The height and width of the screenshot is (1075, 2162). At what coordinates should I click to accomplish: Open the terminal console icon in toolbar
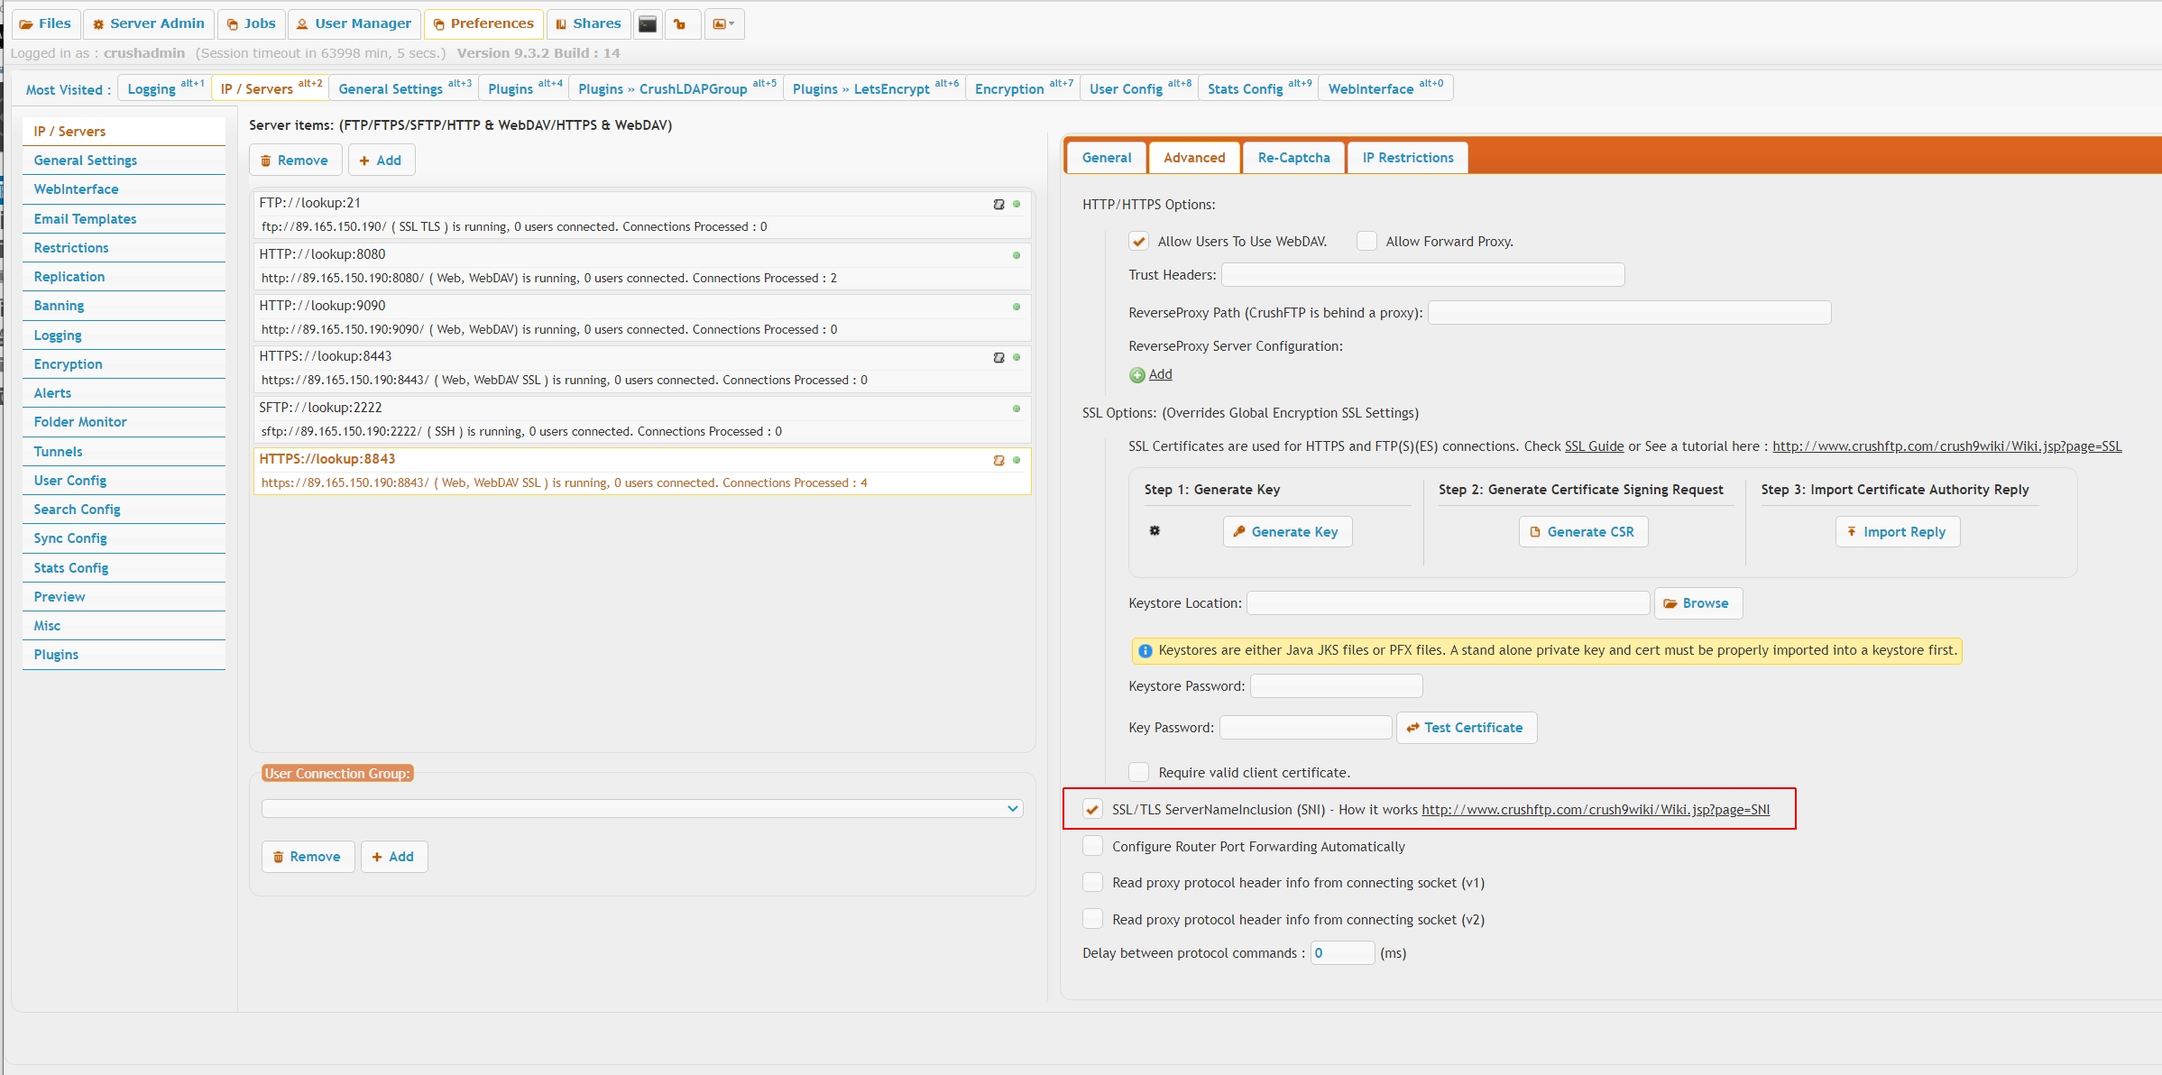[648, 24]
